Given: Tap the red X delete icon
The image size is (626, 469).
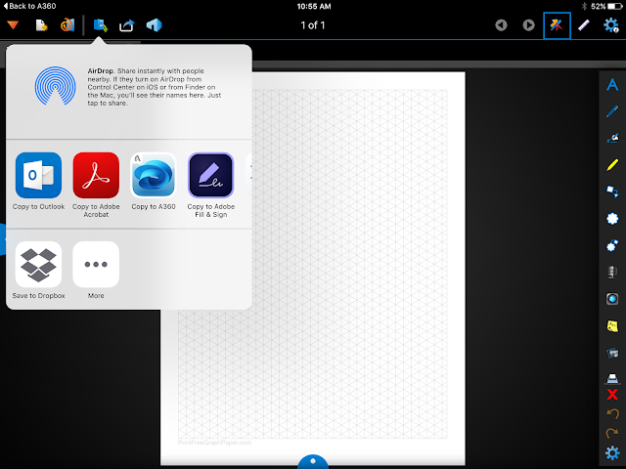Looking at the screenshot, I should click(612, 395).
